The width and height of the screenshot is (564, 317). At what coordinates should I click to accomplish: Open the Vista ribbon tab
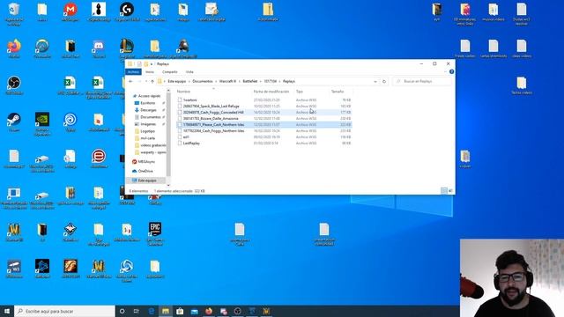point(189,72)
